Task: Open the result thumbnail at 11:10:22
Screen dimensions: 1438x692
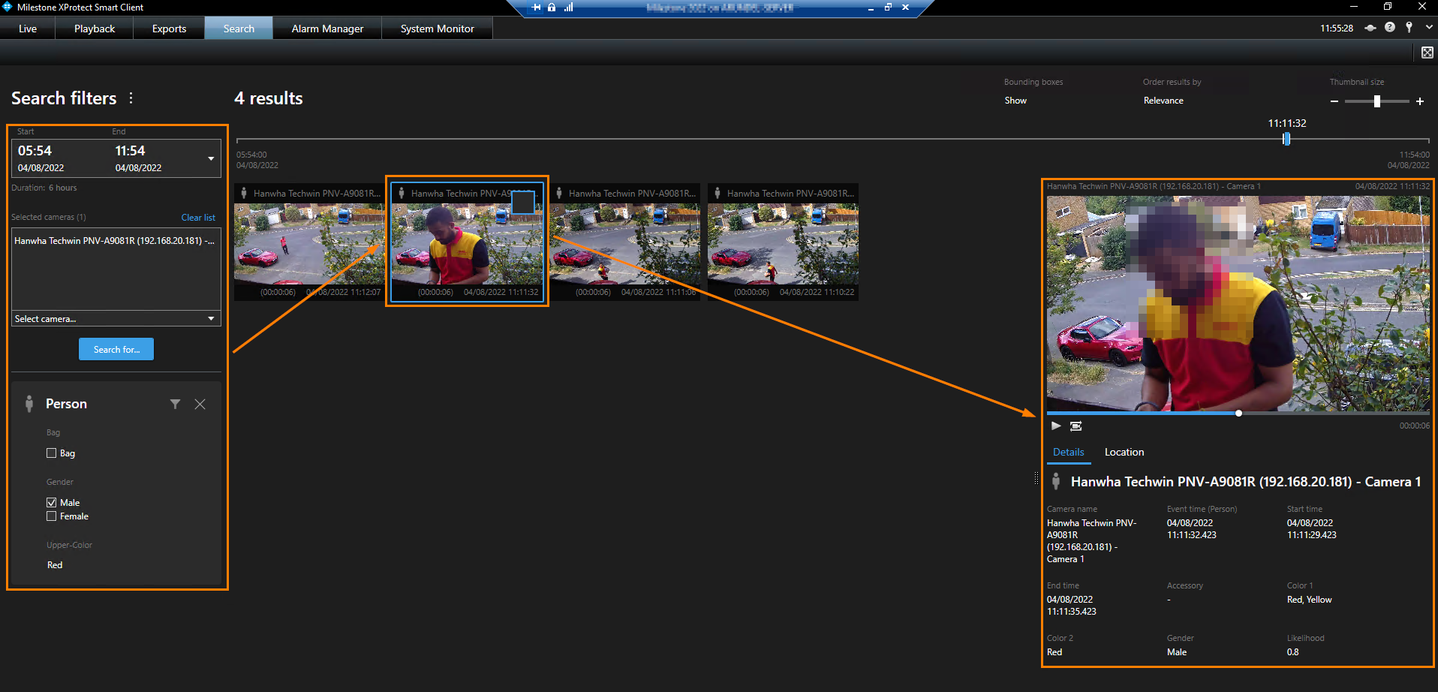Action: [x=783, y=243]
